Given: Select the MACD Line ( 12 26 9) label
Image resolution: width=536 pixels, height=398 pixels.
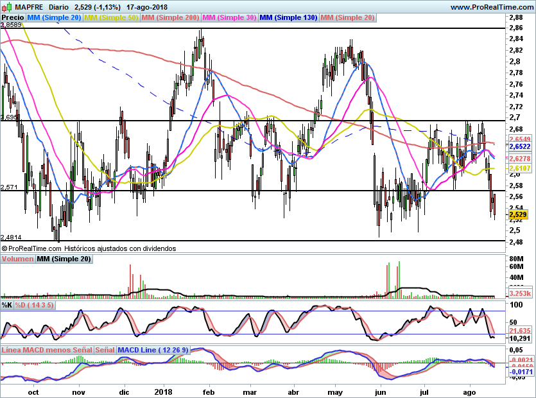Looking at the screenshot, I should click(x=153, y=350).
